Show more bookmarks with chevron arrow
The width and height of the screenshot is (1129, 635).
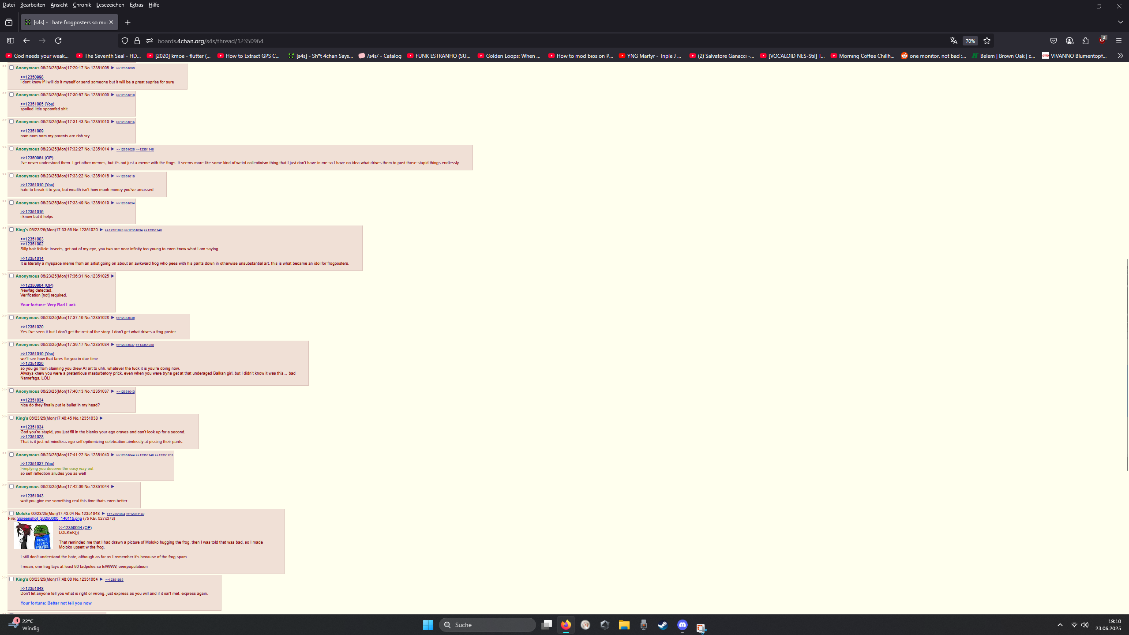[x=1120, y=56]
